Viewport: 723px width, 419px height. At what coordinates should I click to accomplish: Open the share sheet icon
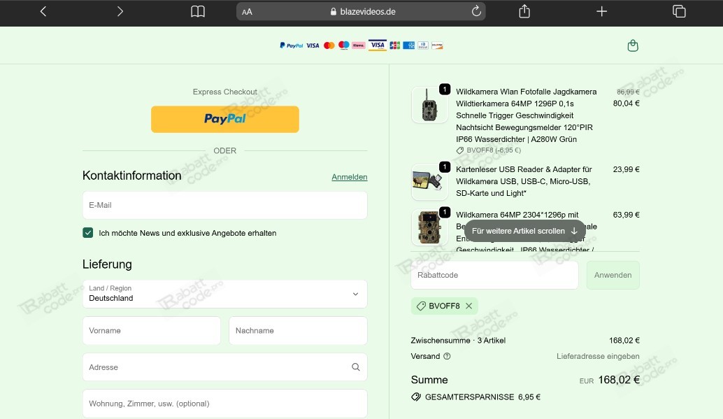pyautogui.click(x=524, y=11)
